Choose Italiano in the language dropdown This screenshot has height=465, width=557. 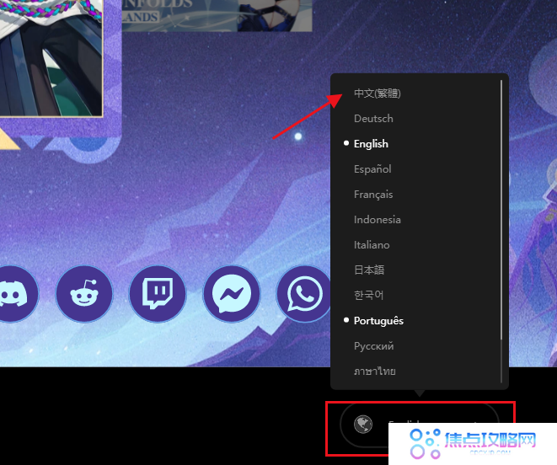tap(372, 245)
